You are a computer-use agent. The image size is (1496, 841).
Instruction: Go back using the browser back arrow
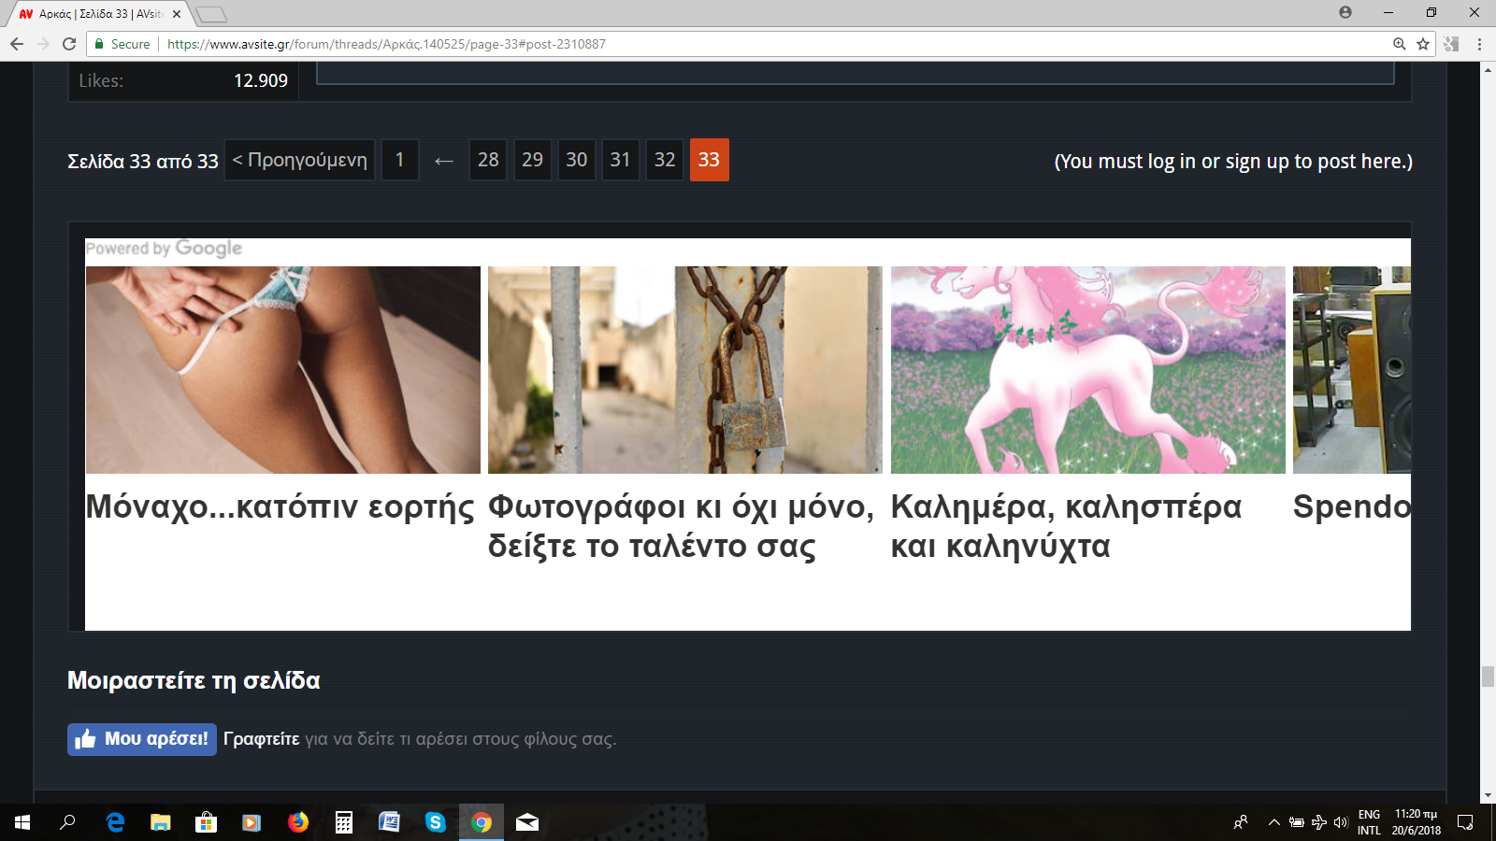(x=17, y=44)
